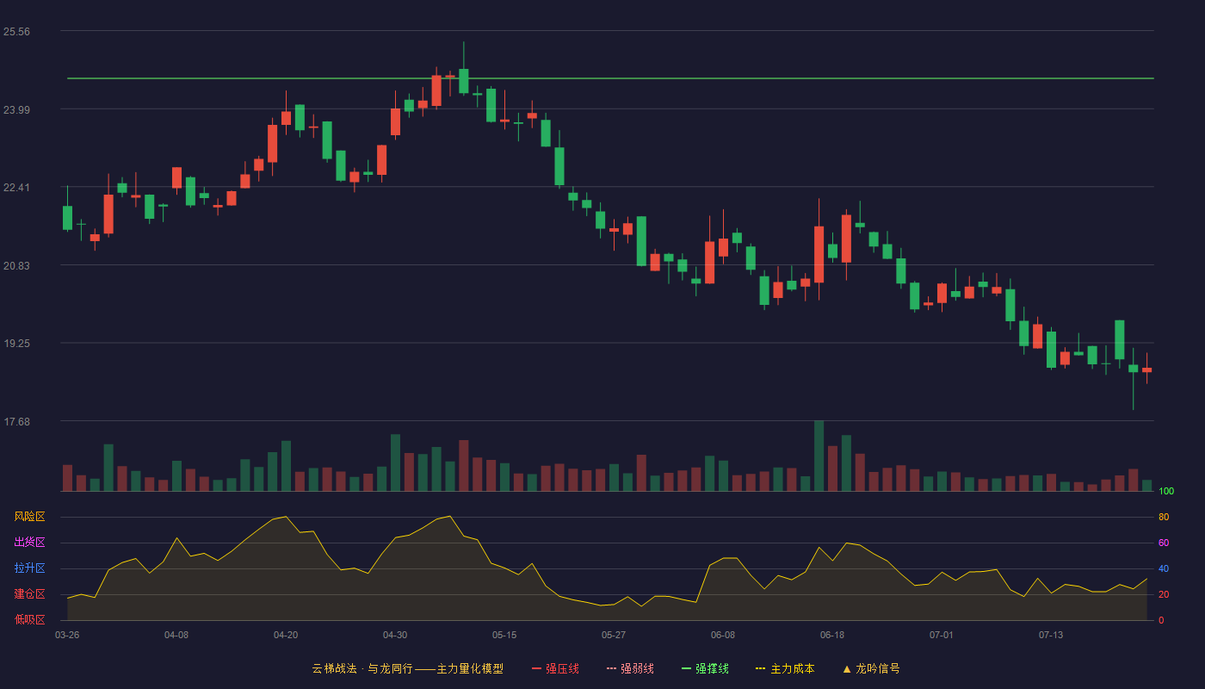Click the 03-26 date axis label
The width and height of the screenshot is (1205, 689).
[x=67, y=635]
